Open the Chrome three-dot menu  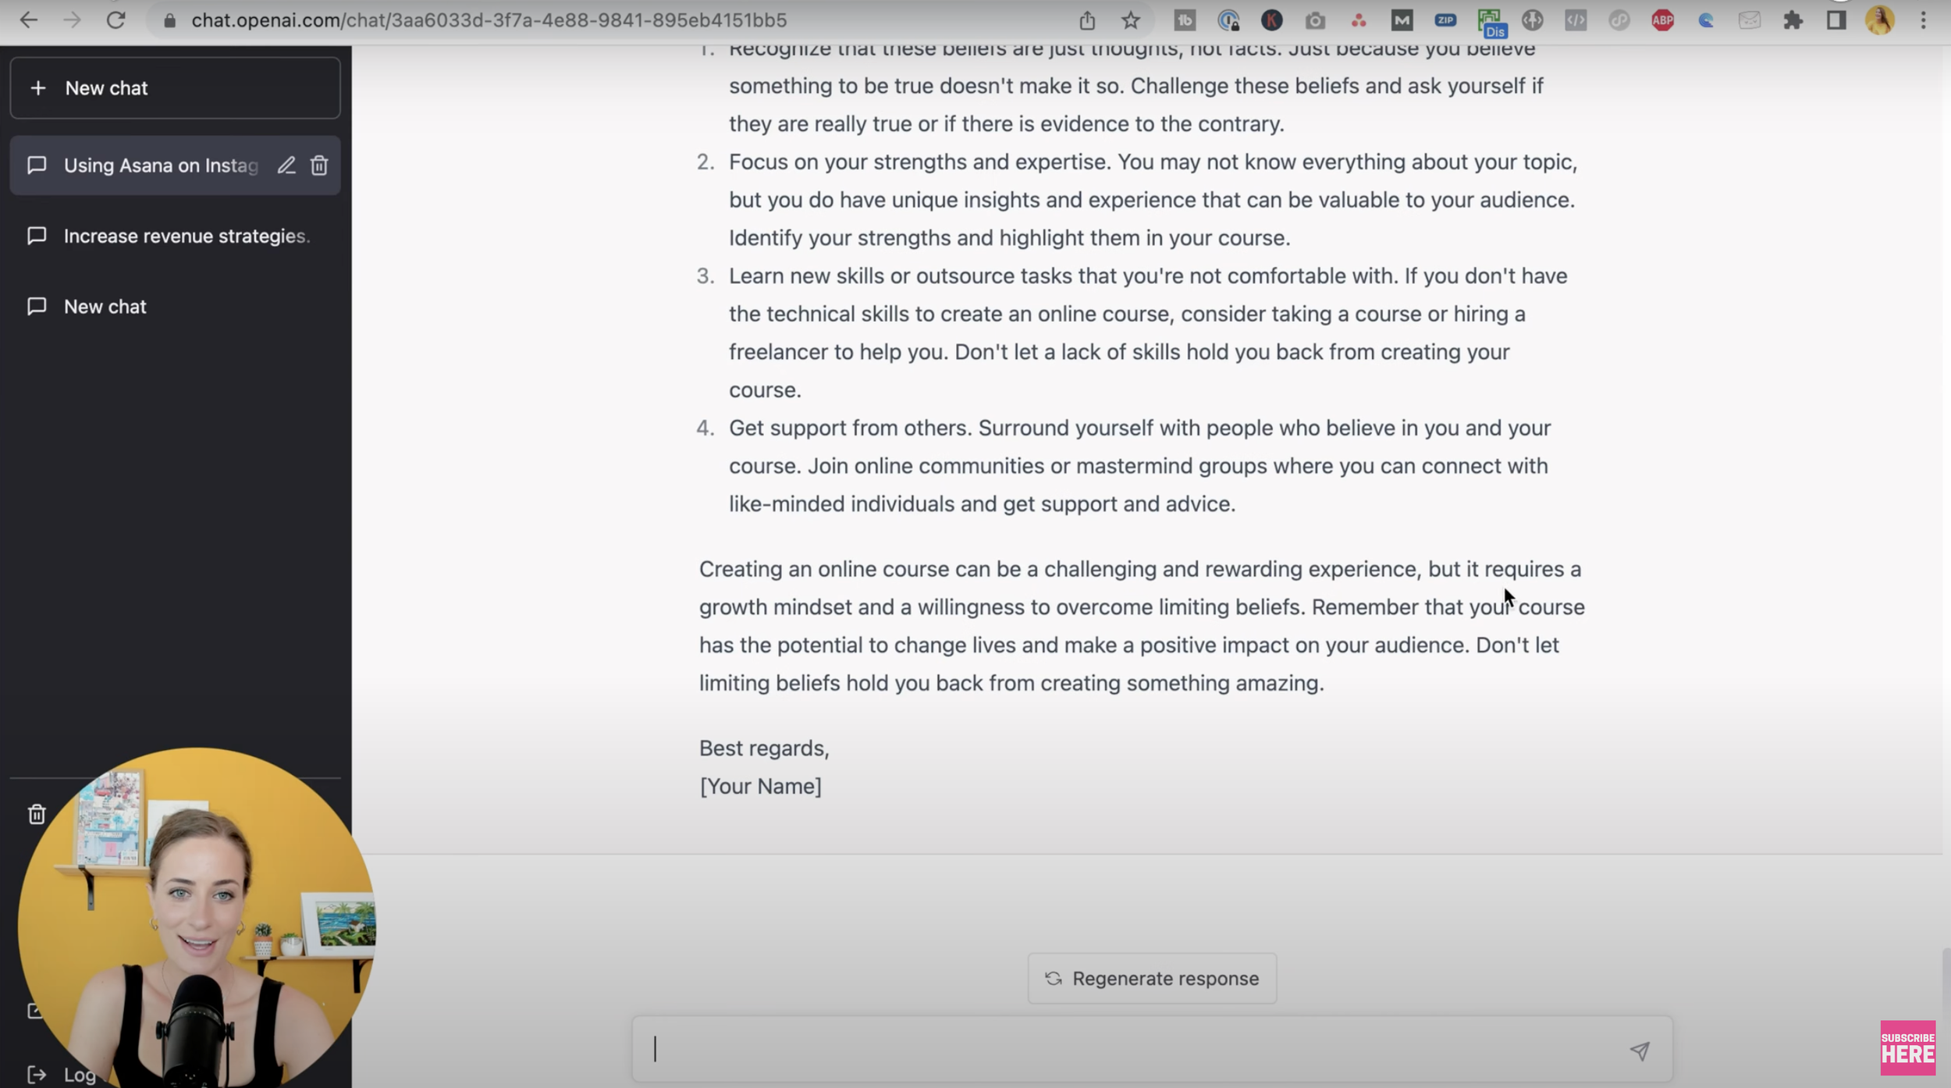point(1924,20)
